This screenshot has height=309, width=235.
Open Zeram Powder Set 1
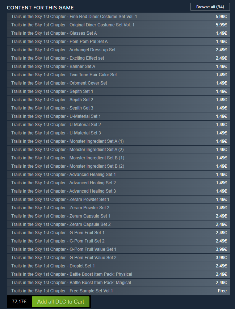click(x=118, y=199)
